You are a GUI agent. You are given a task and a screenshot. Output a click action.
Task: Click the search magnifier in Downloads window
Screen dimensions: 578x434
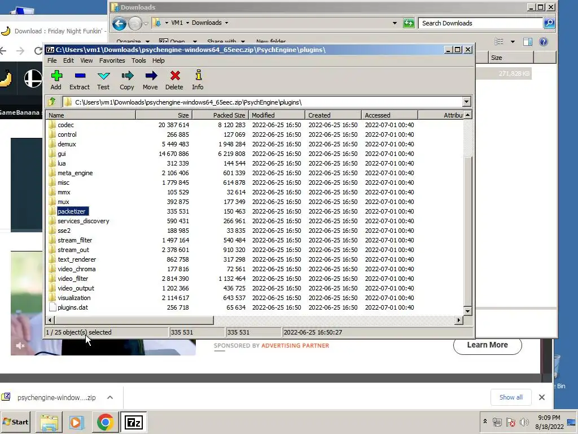(549, 23)
